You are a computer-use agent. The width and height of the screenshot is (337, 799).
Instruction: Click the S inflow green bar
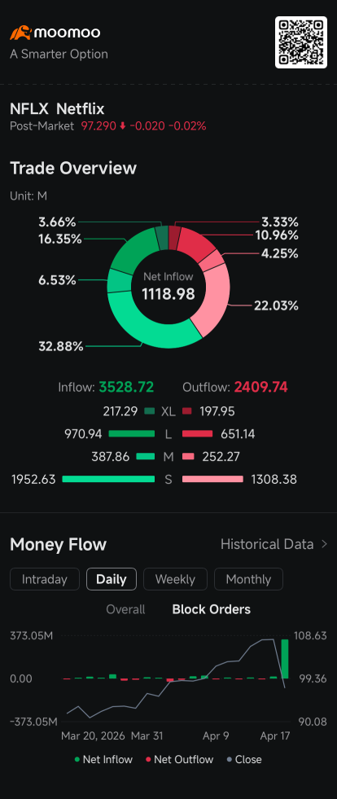108,479
